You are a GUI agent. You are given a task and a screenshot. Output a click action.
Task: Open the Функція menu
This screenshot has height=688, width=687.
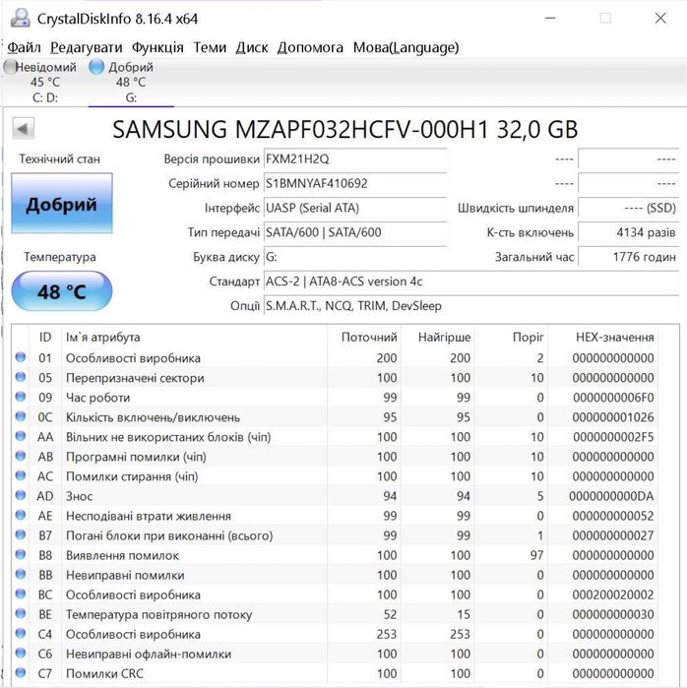157,47
